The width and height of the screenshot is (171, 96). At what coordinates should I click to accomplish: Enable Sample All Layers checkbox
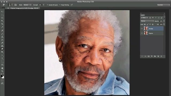coord(48,5)
